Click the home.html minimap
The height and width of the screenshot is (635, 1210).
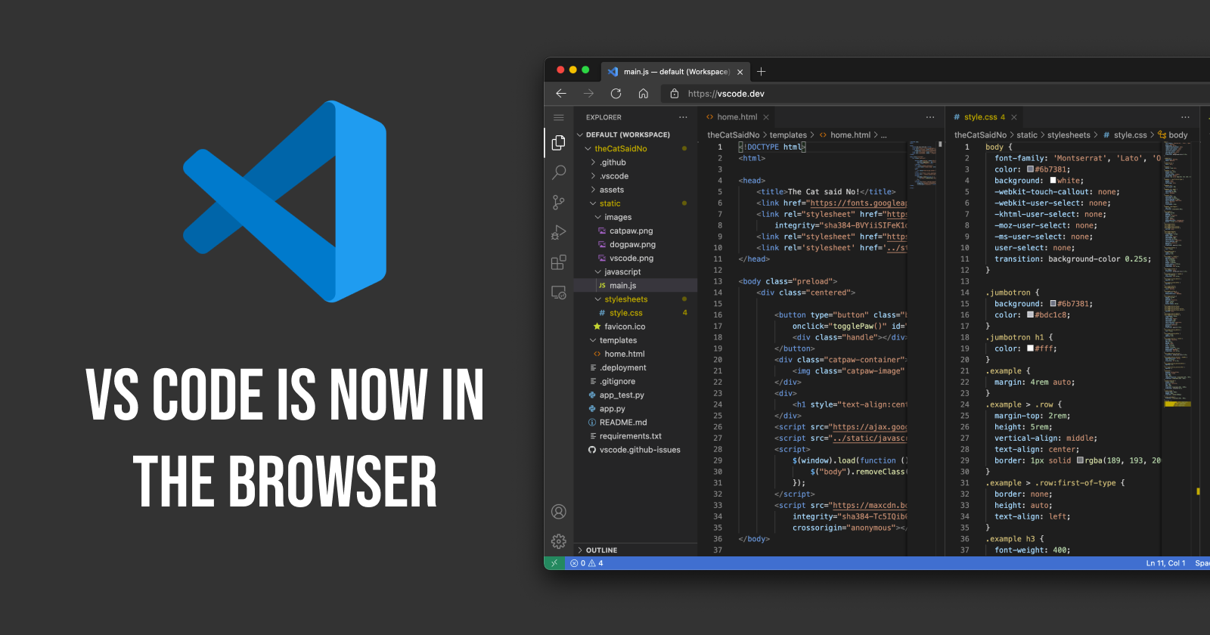click(922, 163)
